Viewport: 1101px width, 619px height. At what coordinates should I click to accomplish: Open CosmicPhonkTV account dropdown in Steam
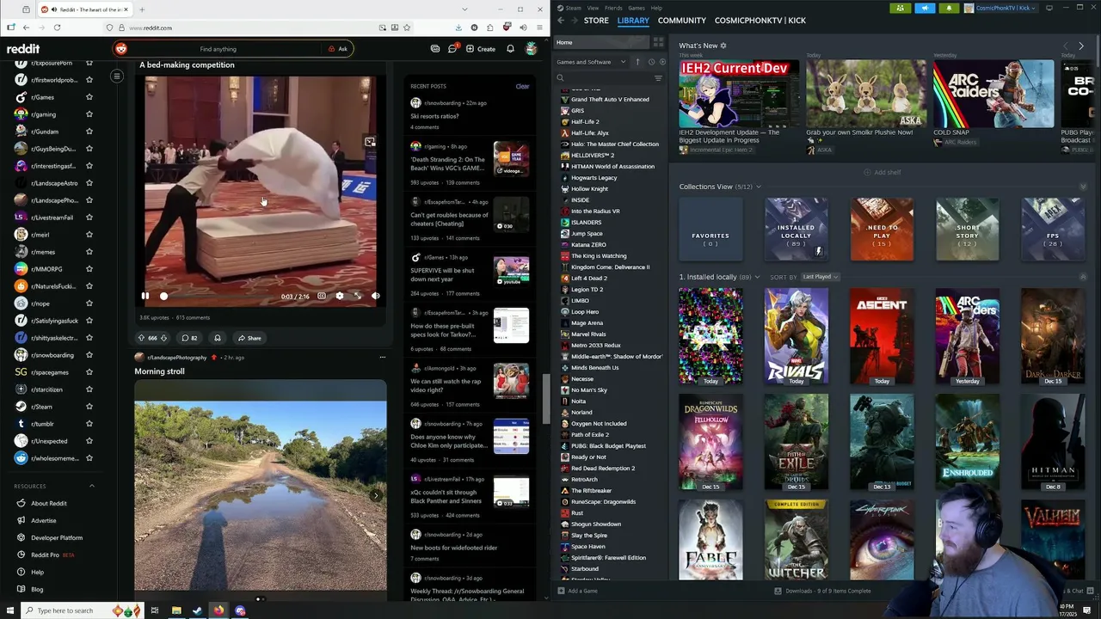click(1000, 8)
